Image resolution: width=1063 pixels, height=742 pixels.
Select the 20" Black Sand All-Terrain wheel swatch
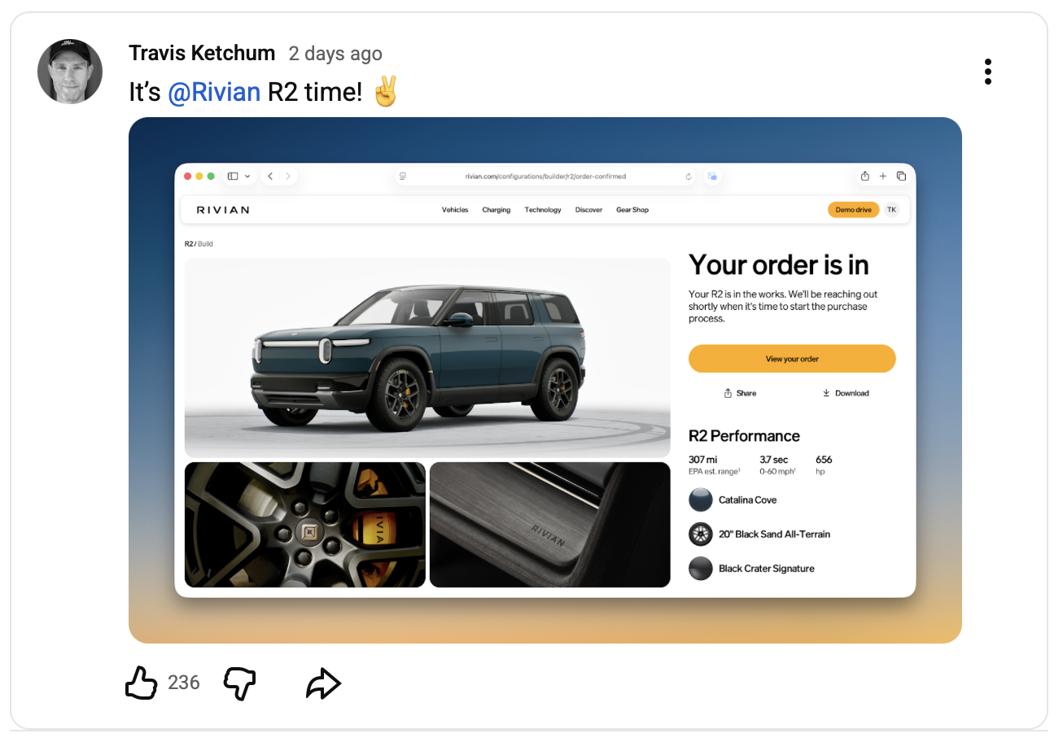(x=701, y=535)
